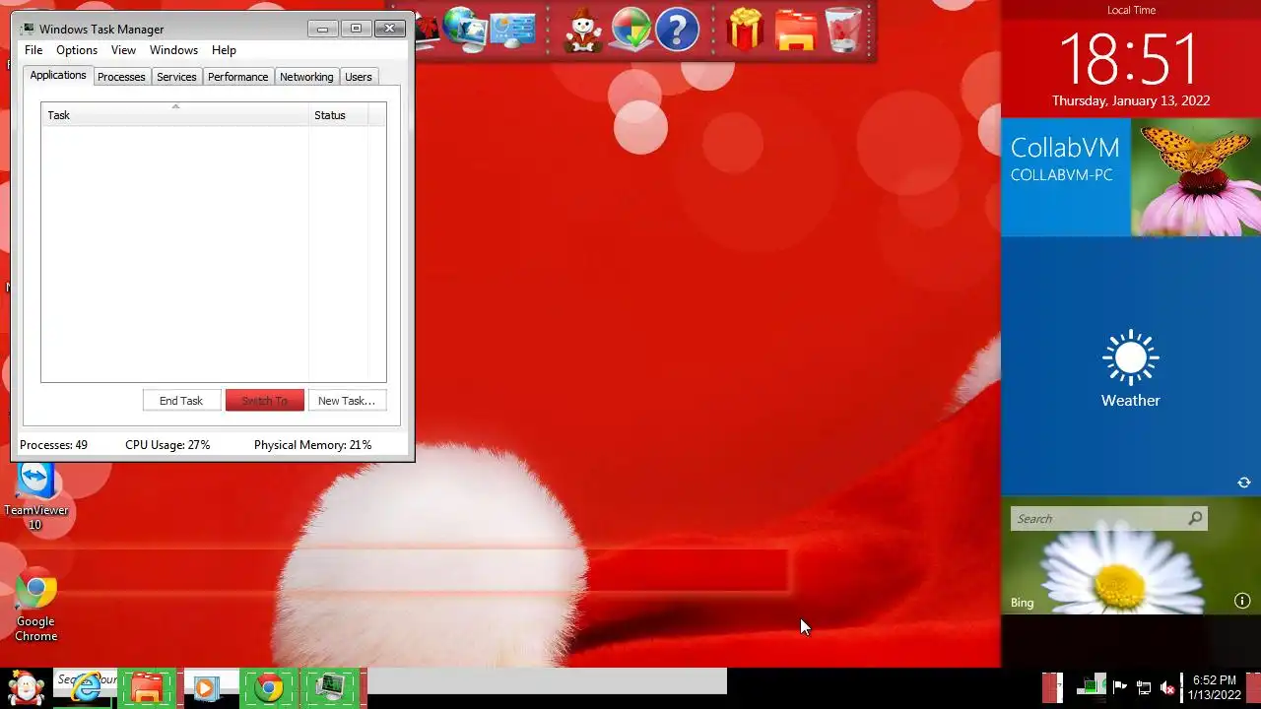1261x709 pixels.
Task: Click the Task Manager CPU meter tray icon
Action: tap(1091, 687)
